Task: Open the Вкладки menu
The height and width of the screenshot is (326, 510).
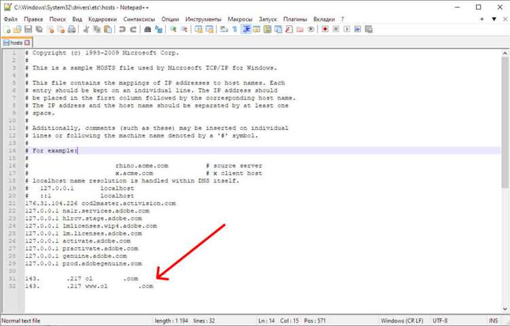Action: 324,19
